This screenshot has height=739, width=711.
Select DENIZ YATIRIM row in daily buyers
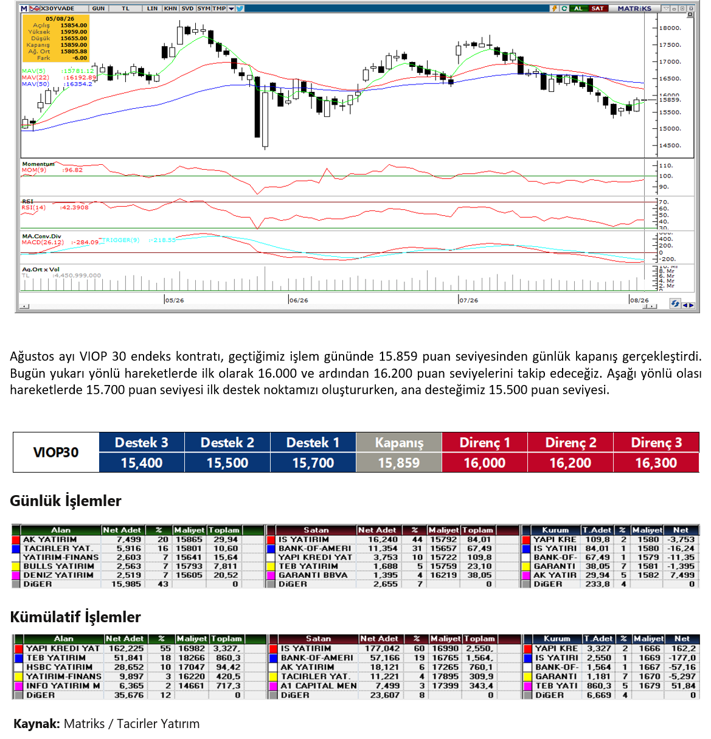[x=138, y=575]
